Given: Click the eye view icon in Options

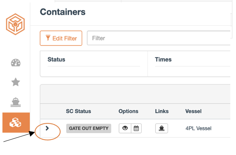Looking at the screenshot, I should (125, 128).
